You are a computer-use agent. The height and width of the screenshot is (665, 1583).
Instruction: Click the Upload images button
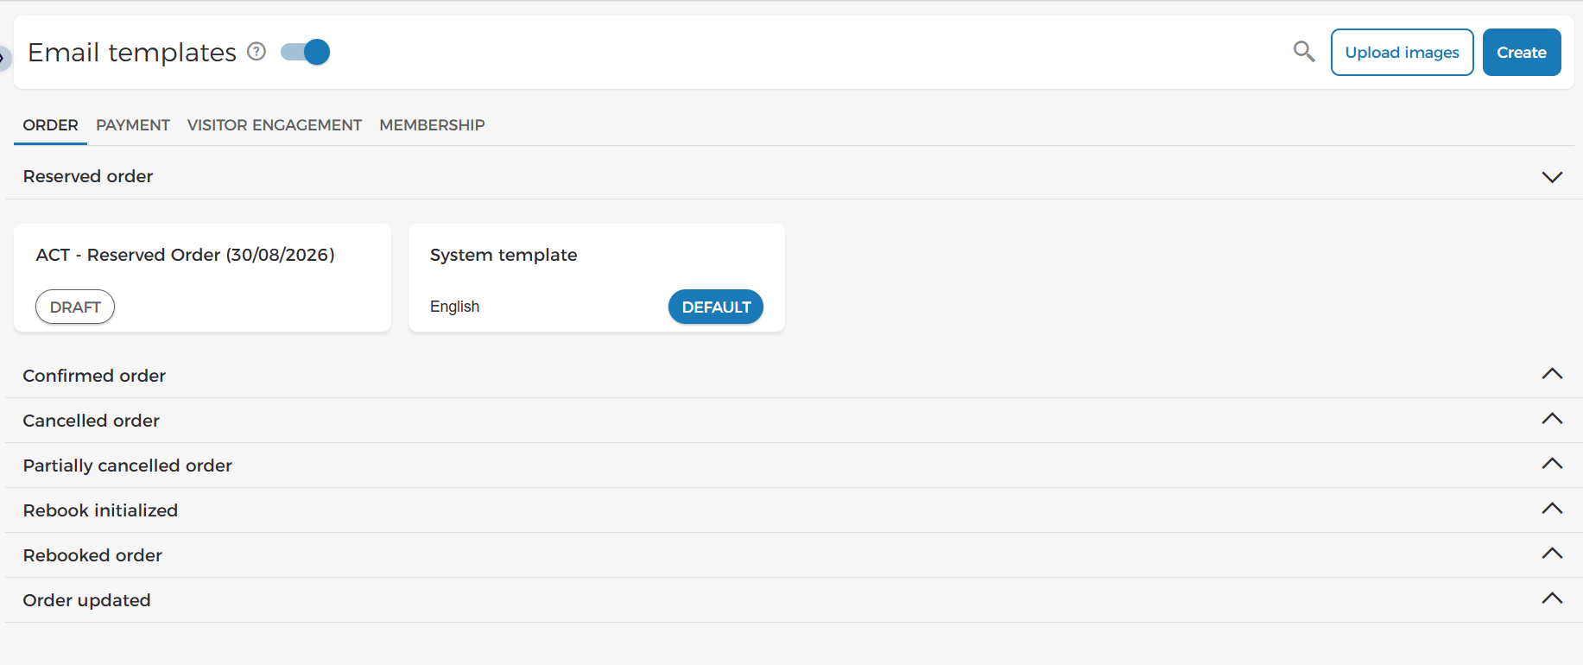(x=1402, y=53)
